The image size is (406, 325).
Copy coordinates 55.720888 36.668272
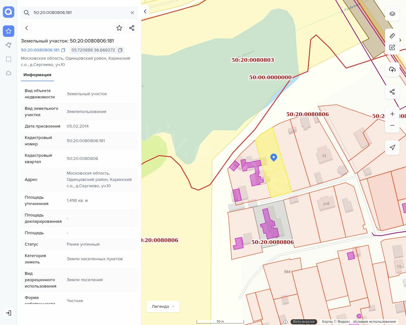[120, 50]
